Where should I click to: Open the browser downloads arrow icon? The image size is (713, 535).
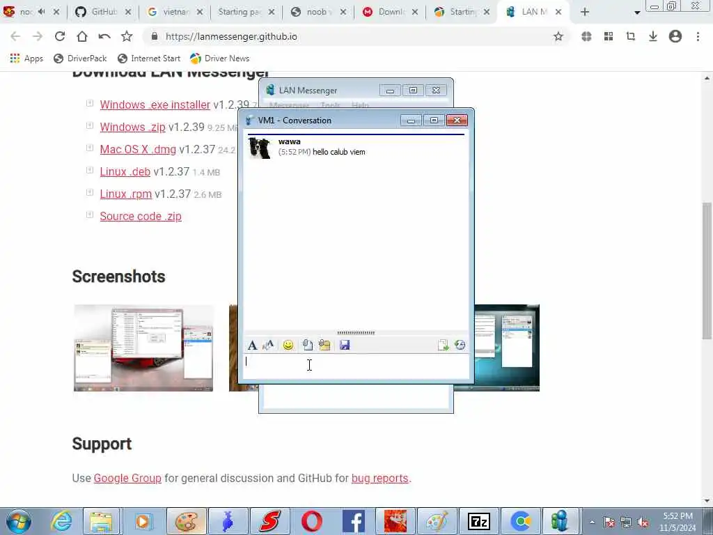653,36
